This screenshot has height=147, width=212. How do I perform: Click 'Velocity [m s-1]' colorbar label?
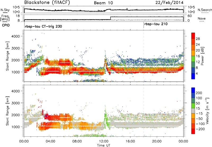coord(207,111)
